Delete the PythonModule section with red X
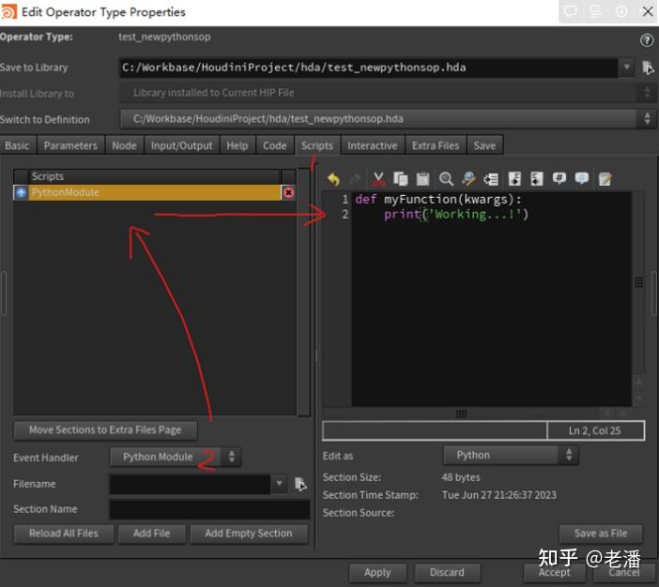This screenshot has height=587, width=659. [288, 193]
